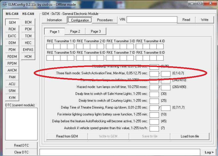Click Read from GEM button

click(x=67, y=136)
